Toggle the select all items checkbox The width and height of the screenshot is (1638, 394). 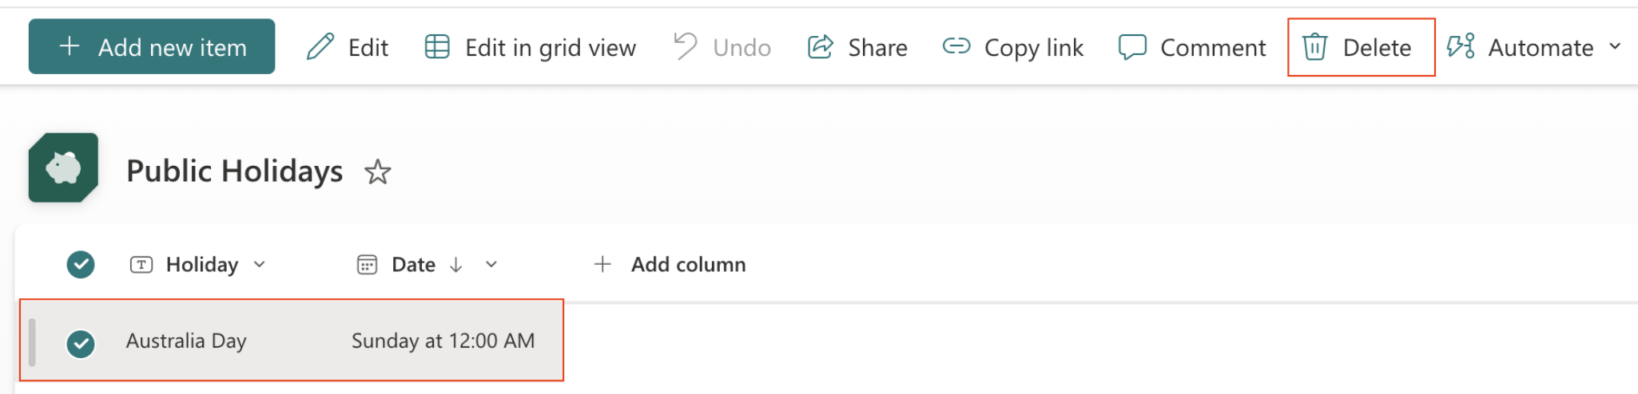pos(81,265)
